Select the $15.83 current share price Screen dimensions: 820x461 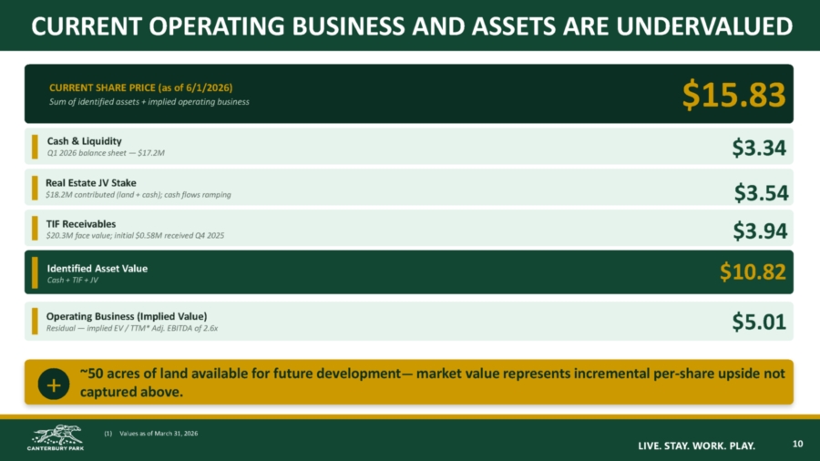click(x=733, y=95)
